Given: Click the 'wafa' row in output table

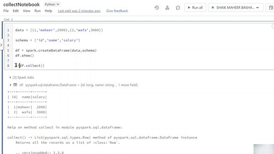Looking at the screenshot, I should [x=27, y=112].
